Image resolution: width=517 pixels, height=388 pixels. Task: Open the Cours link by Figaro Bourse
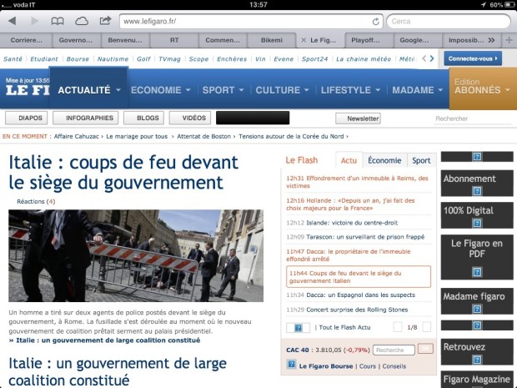coord(367,366)
